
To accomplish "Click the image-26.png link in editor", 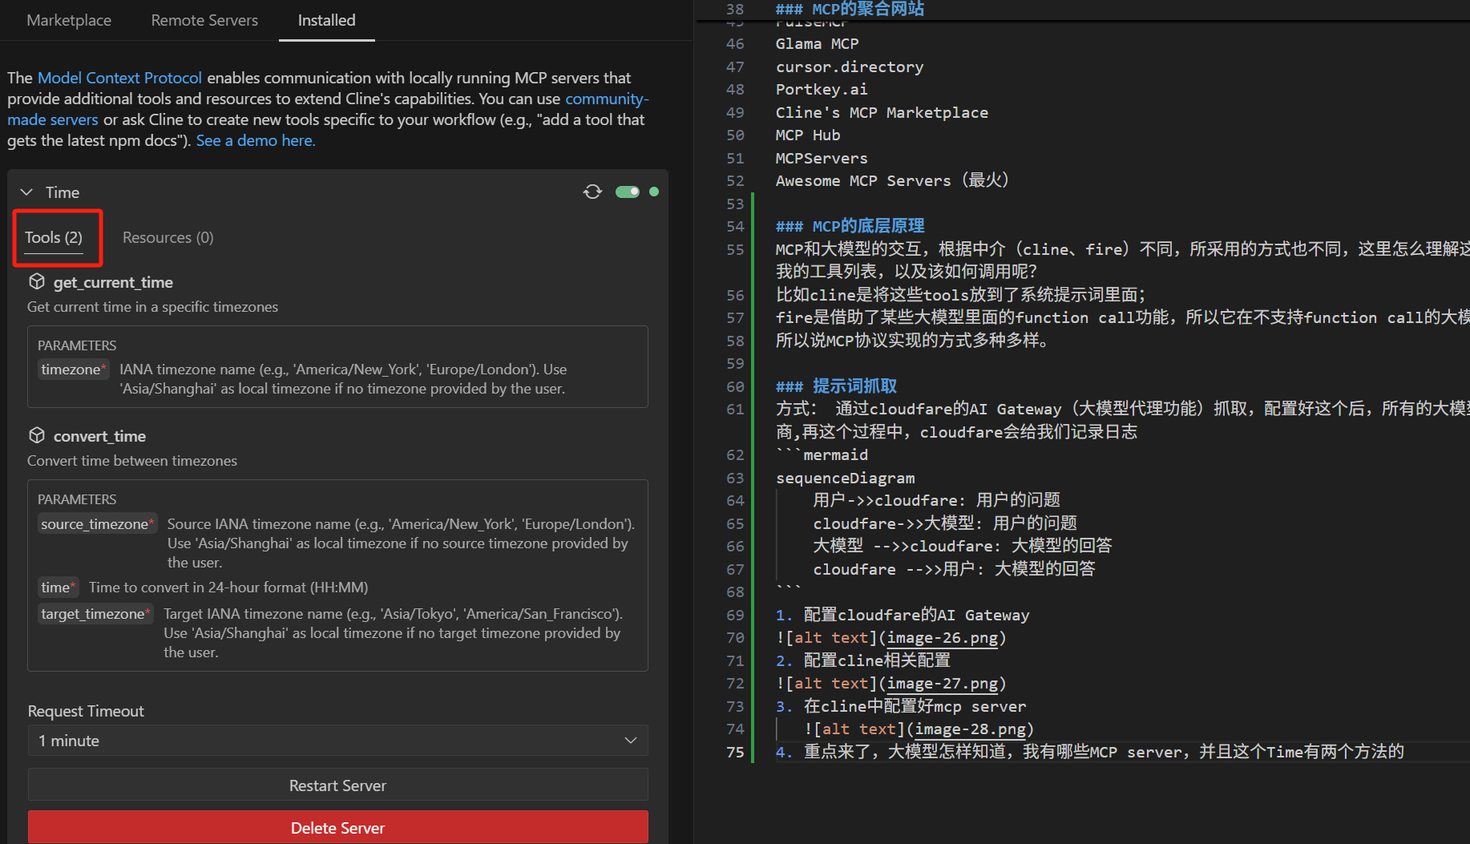I will pyautogui.click(x=942, y=638).
